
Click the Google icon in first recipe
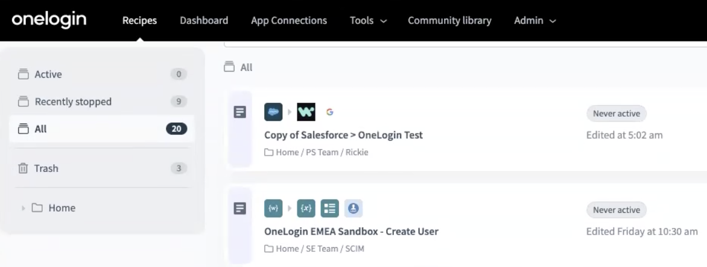point(329,112)
